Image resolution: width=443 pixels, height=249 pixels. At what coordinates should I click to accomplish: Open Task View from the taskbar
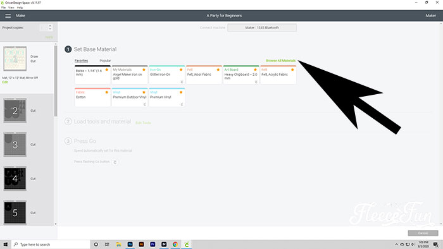tap(107, 245)
